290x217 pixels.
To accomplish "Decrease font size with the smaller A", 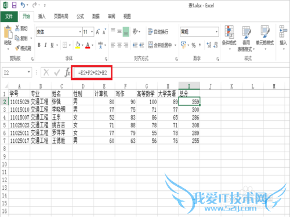I will pos(104,32).
